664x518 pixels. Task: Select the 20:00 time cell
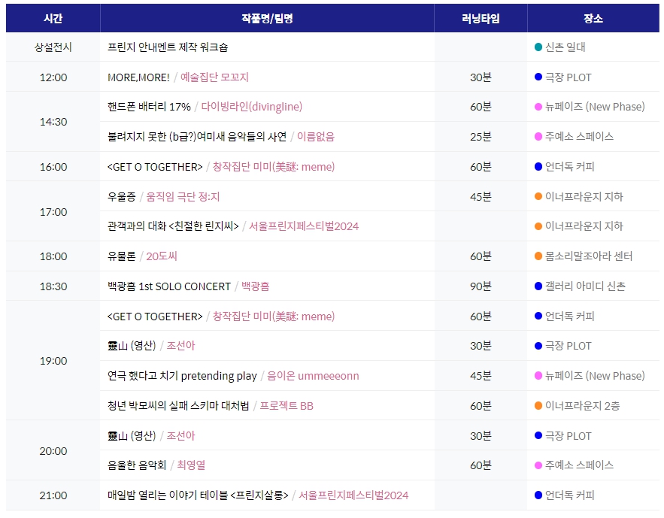coord(53,450)
